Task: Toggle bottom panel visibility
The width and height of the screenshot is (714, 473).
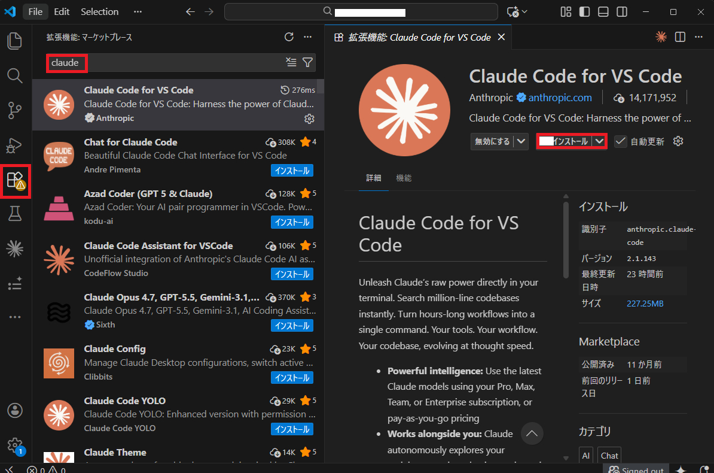Action: (x=603, y=12)
